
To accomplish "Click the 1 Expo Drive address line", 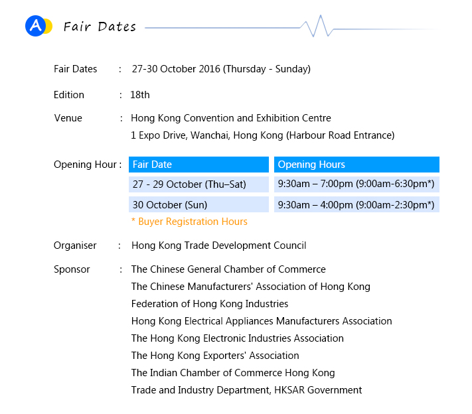I will [x=262, y=135].
